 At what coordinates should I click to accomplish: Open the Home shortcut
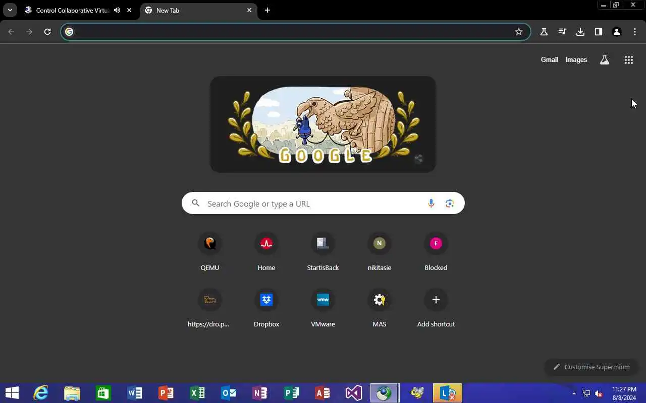(266, 252)
